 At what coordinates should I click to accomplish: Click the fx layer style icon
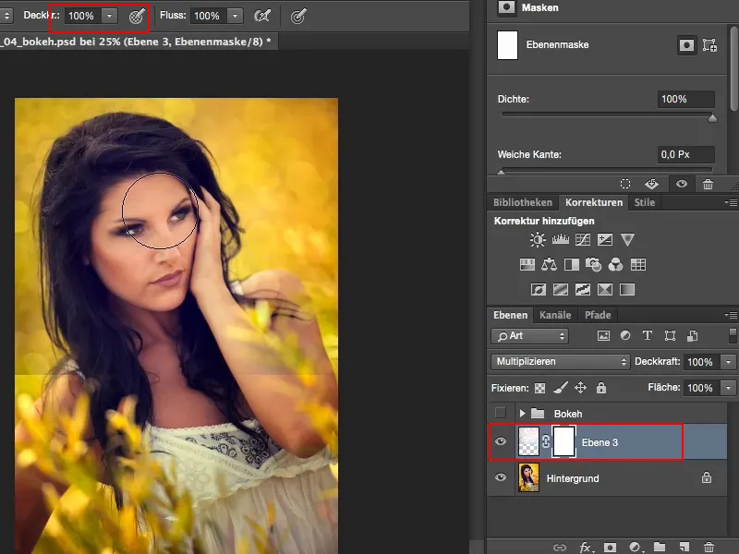tap(584, 548)
